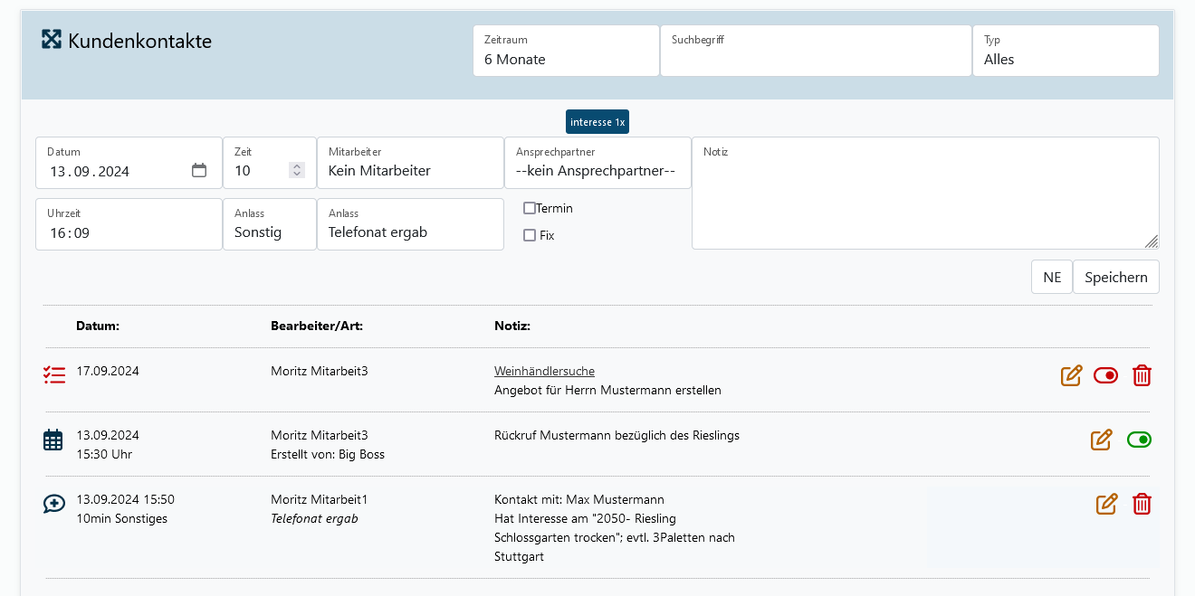Delete the Max Mustermann contact entry
Image resolution: width=1195 pixels, height=596 pixels.
point(1142,504)
